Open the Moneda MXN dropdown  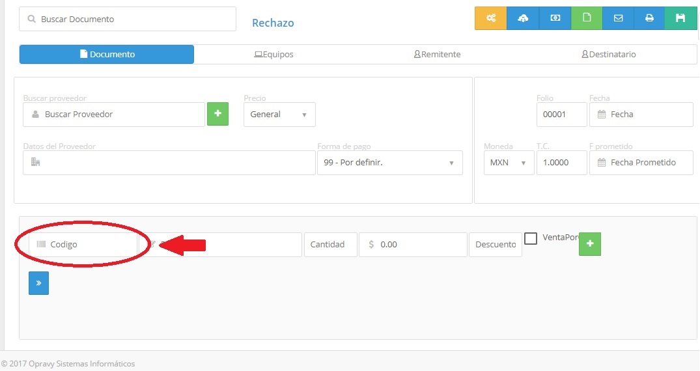point(508,163)
